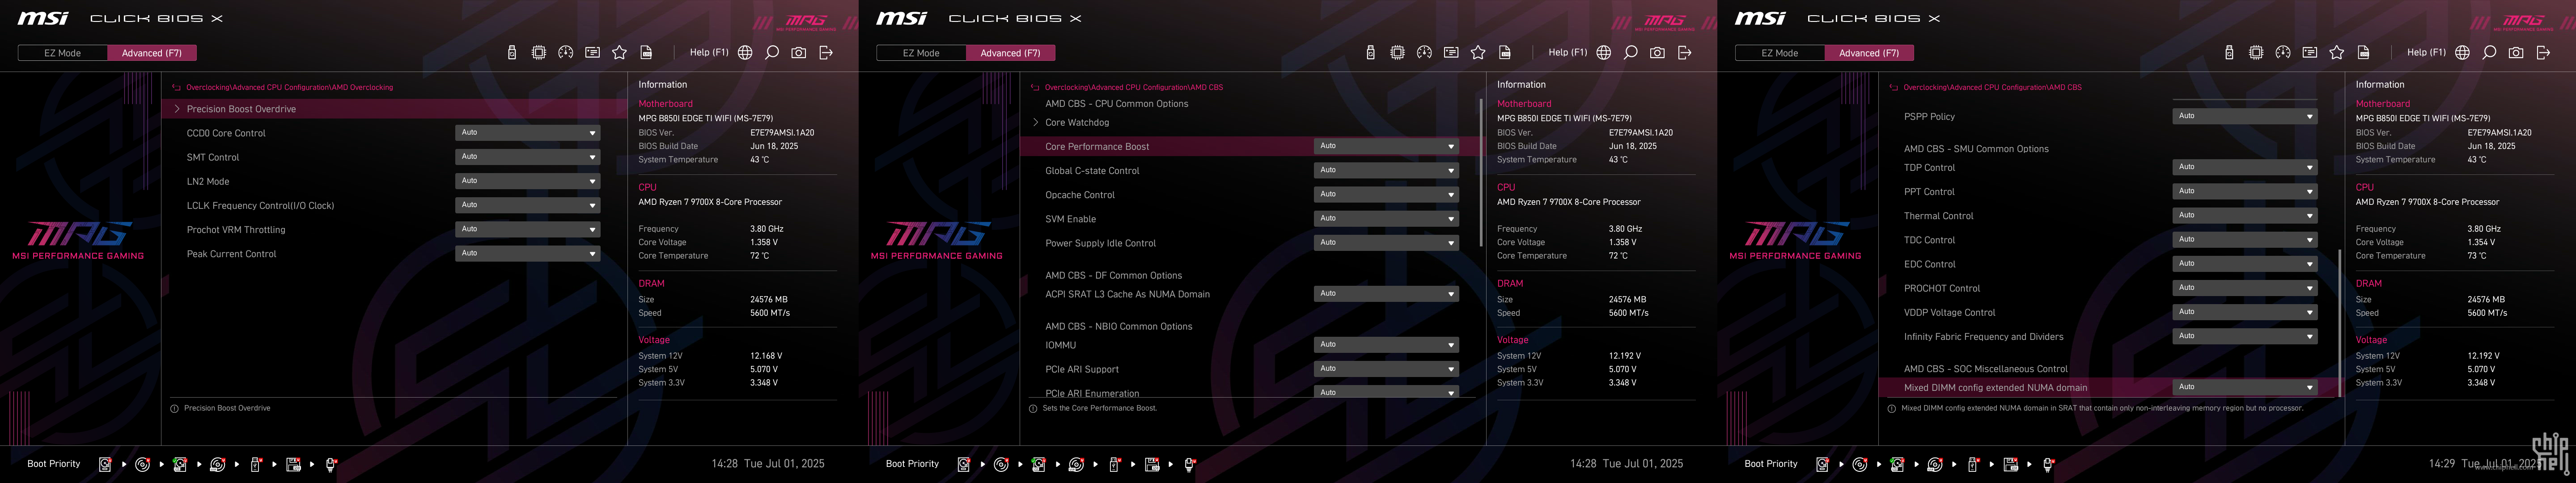Open LCLK Frequency Control dropdown

point(528,205)
